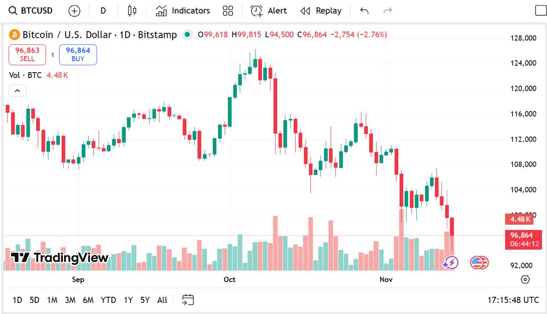Create a new Alert
The height and width of the screenshot is (314, 547).
click(x=269, y=11)
